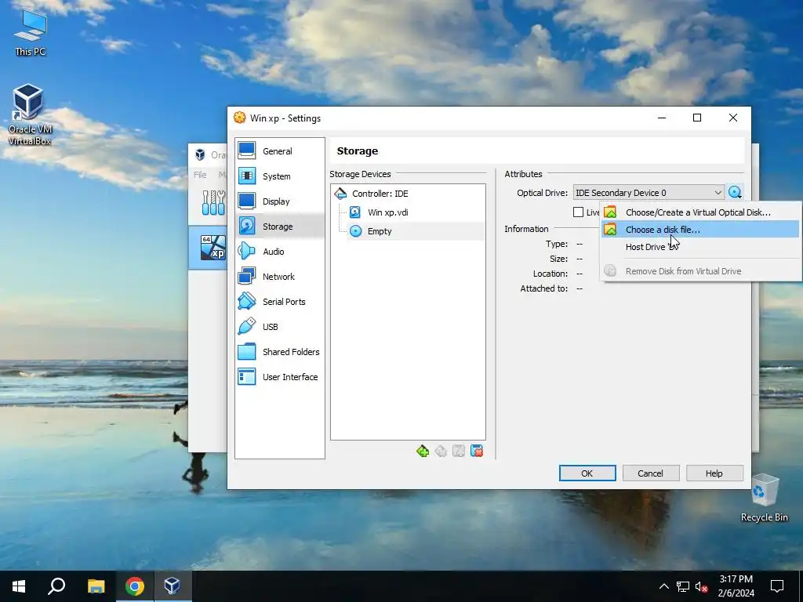The image size is (803, 602).
Task: Open the clock showing 3:17 PM
Action: (x=736, y=586)
